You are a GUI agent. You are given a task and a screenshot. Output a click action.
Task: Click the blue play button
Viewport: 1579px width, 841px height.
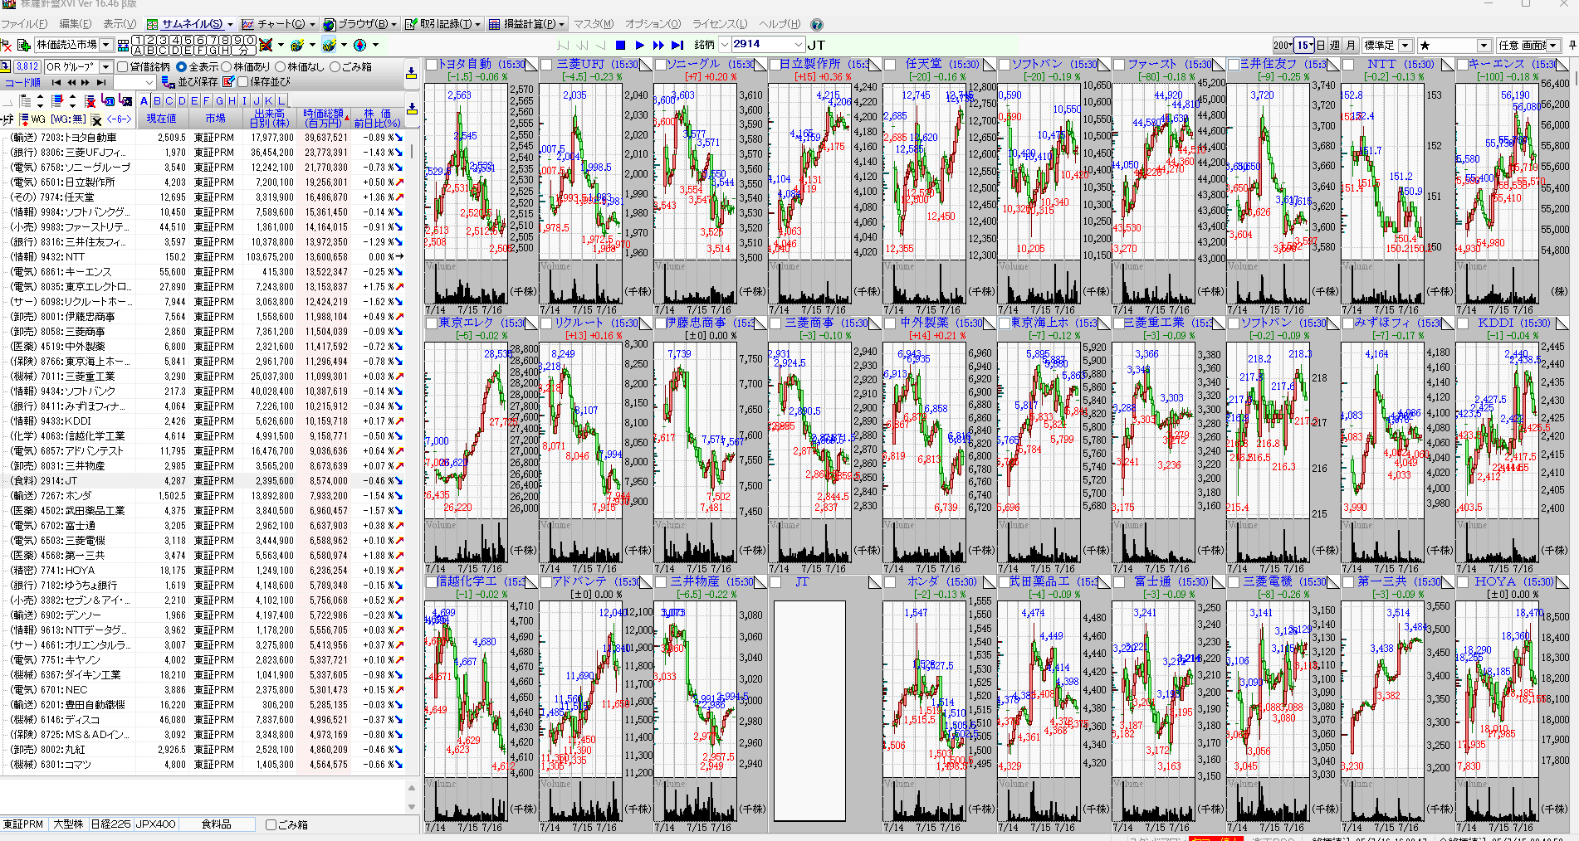pyautogui.click(x=639, y=45)
